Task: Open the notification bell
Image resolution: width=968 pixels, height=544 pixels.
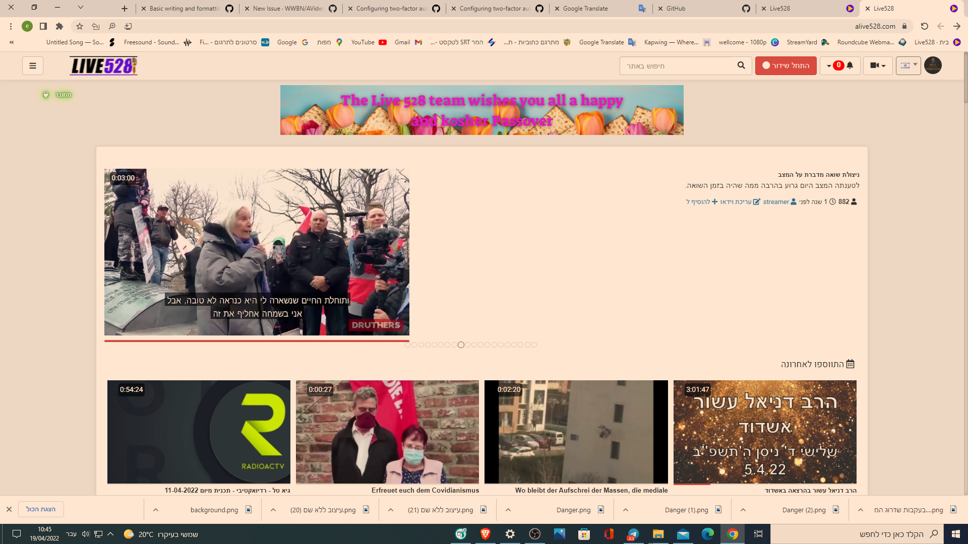Action: click(850, 65)
